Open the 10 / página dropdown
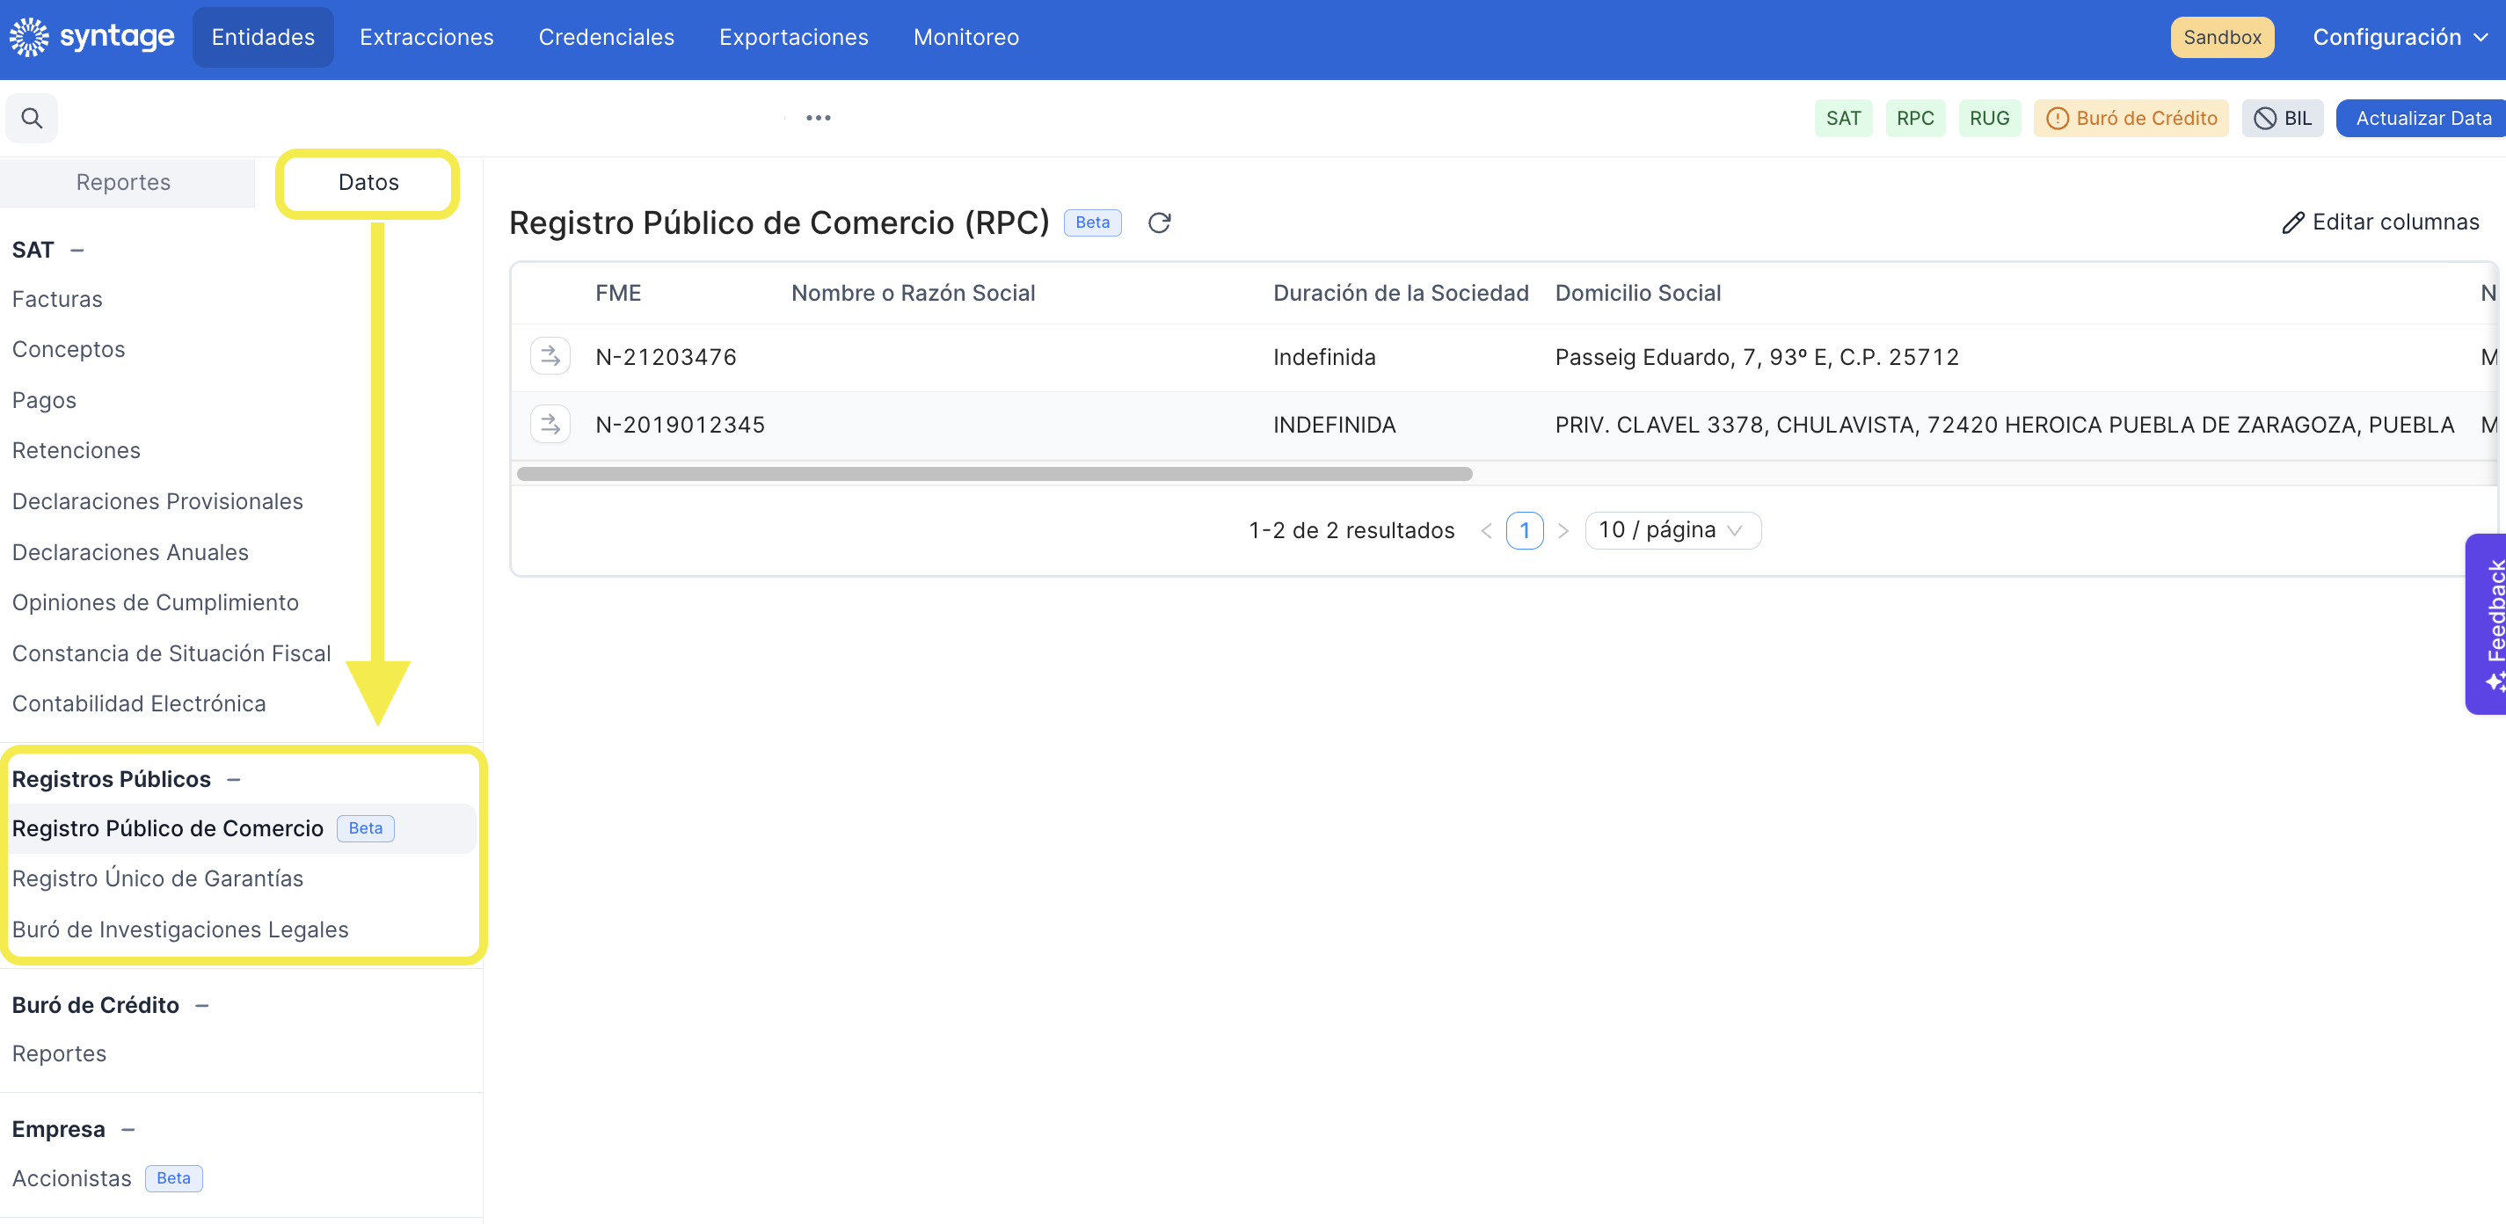 click(1672, 530)
